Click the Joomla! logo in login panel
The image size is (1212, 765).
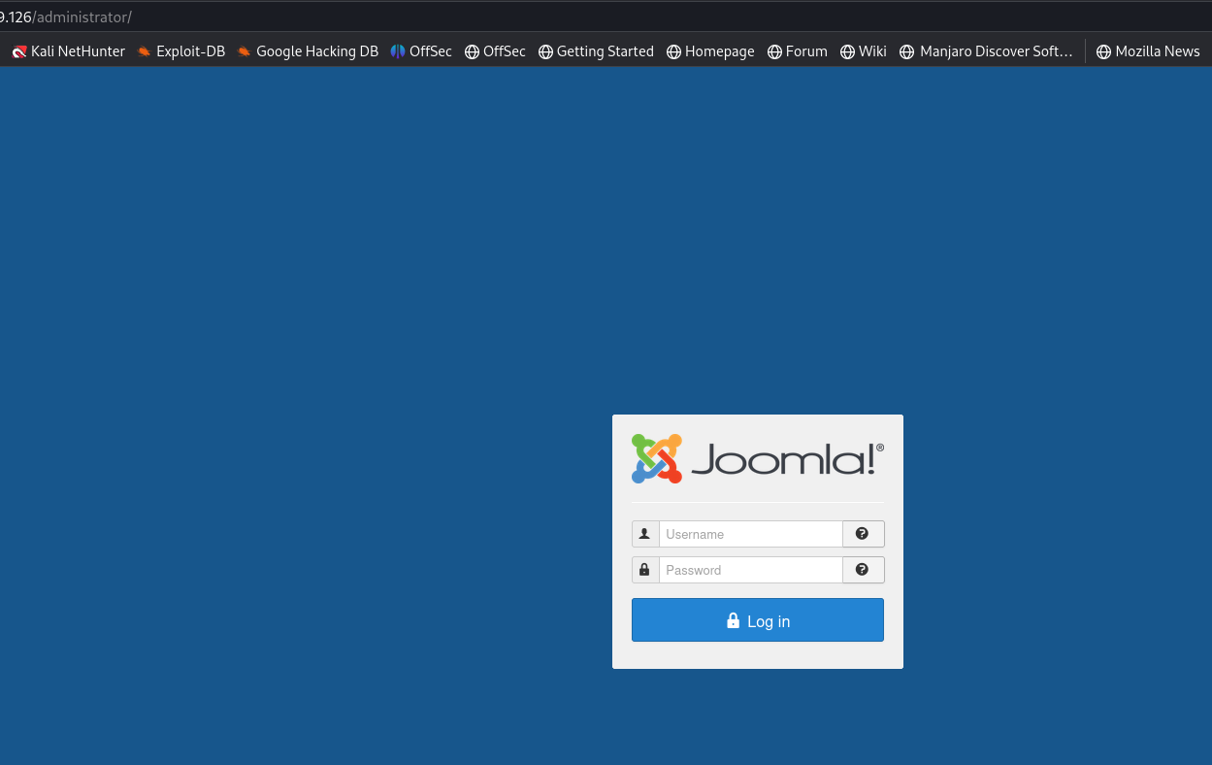click(x=757, y=458)
